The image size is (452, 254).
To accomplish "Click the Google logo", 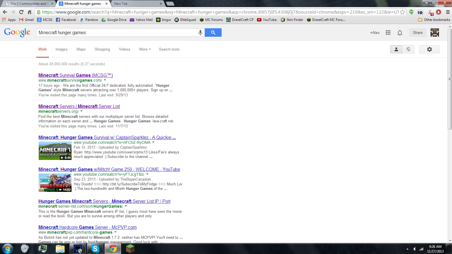I will click(x=17, y=32).
